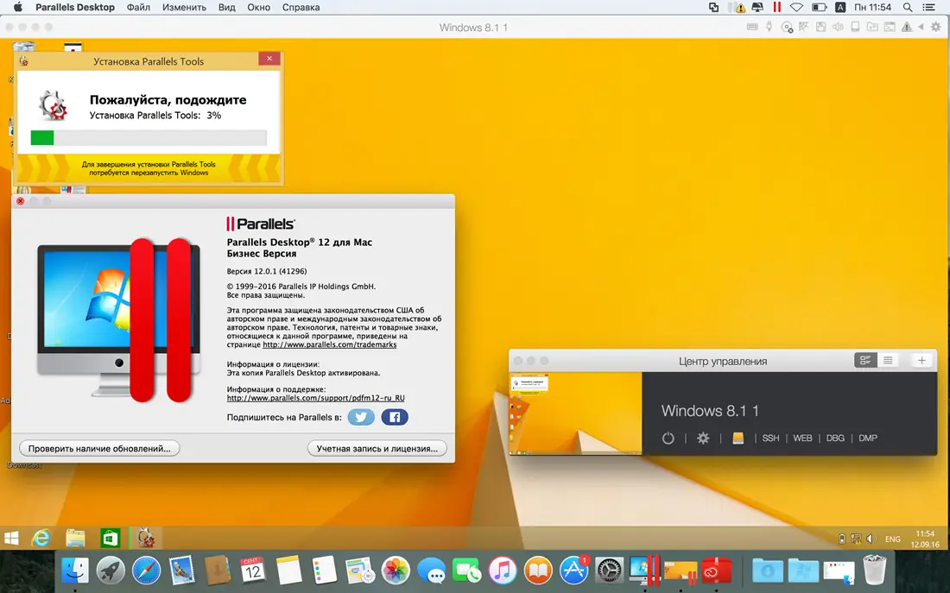The image size is (950, 593).
Task: Open iTunes from the Dock
Action: 503,570
